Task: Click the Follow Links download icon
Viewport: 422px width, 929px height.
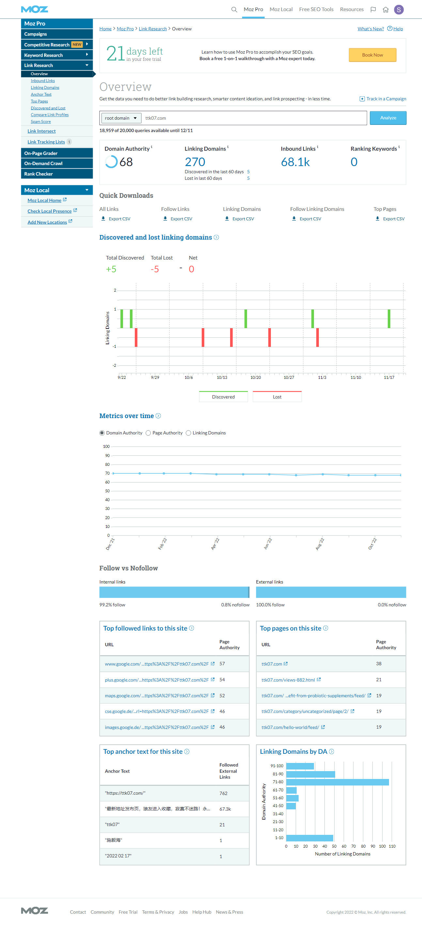Action: tap(165, 219)
